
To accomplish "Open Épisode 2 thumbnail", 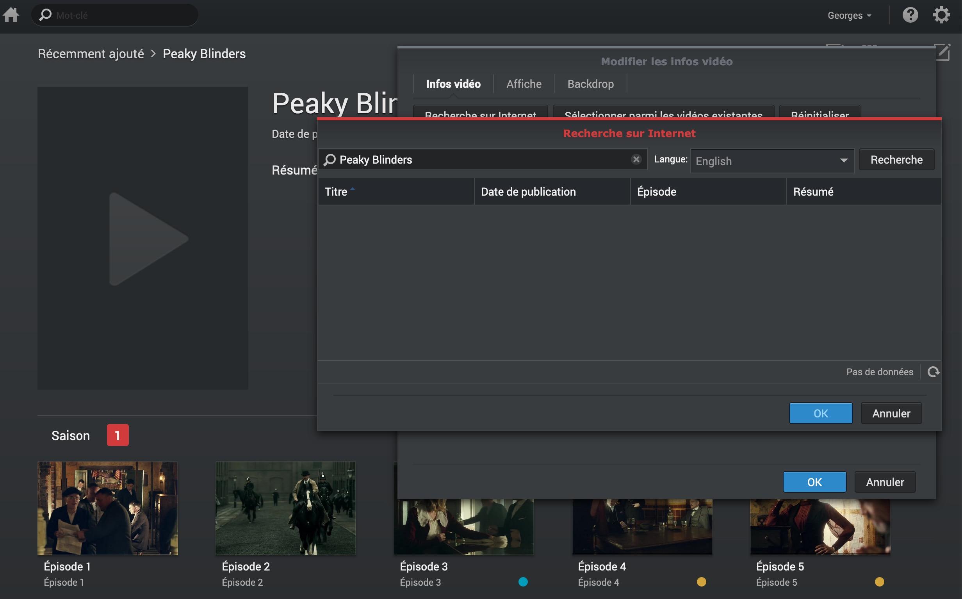I will tap(285, 508).
